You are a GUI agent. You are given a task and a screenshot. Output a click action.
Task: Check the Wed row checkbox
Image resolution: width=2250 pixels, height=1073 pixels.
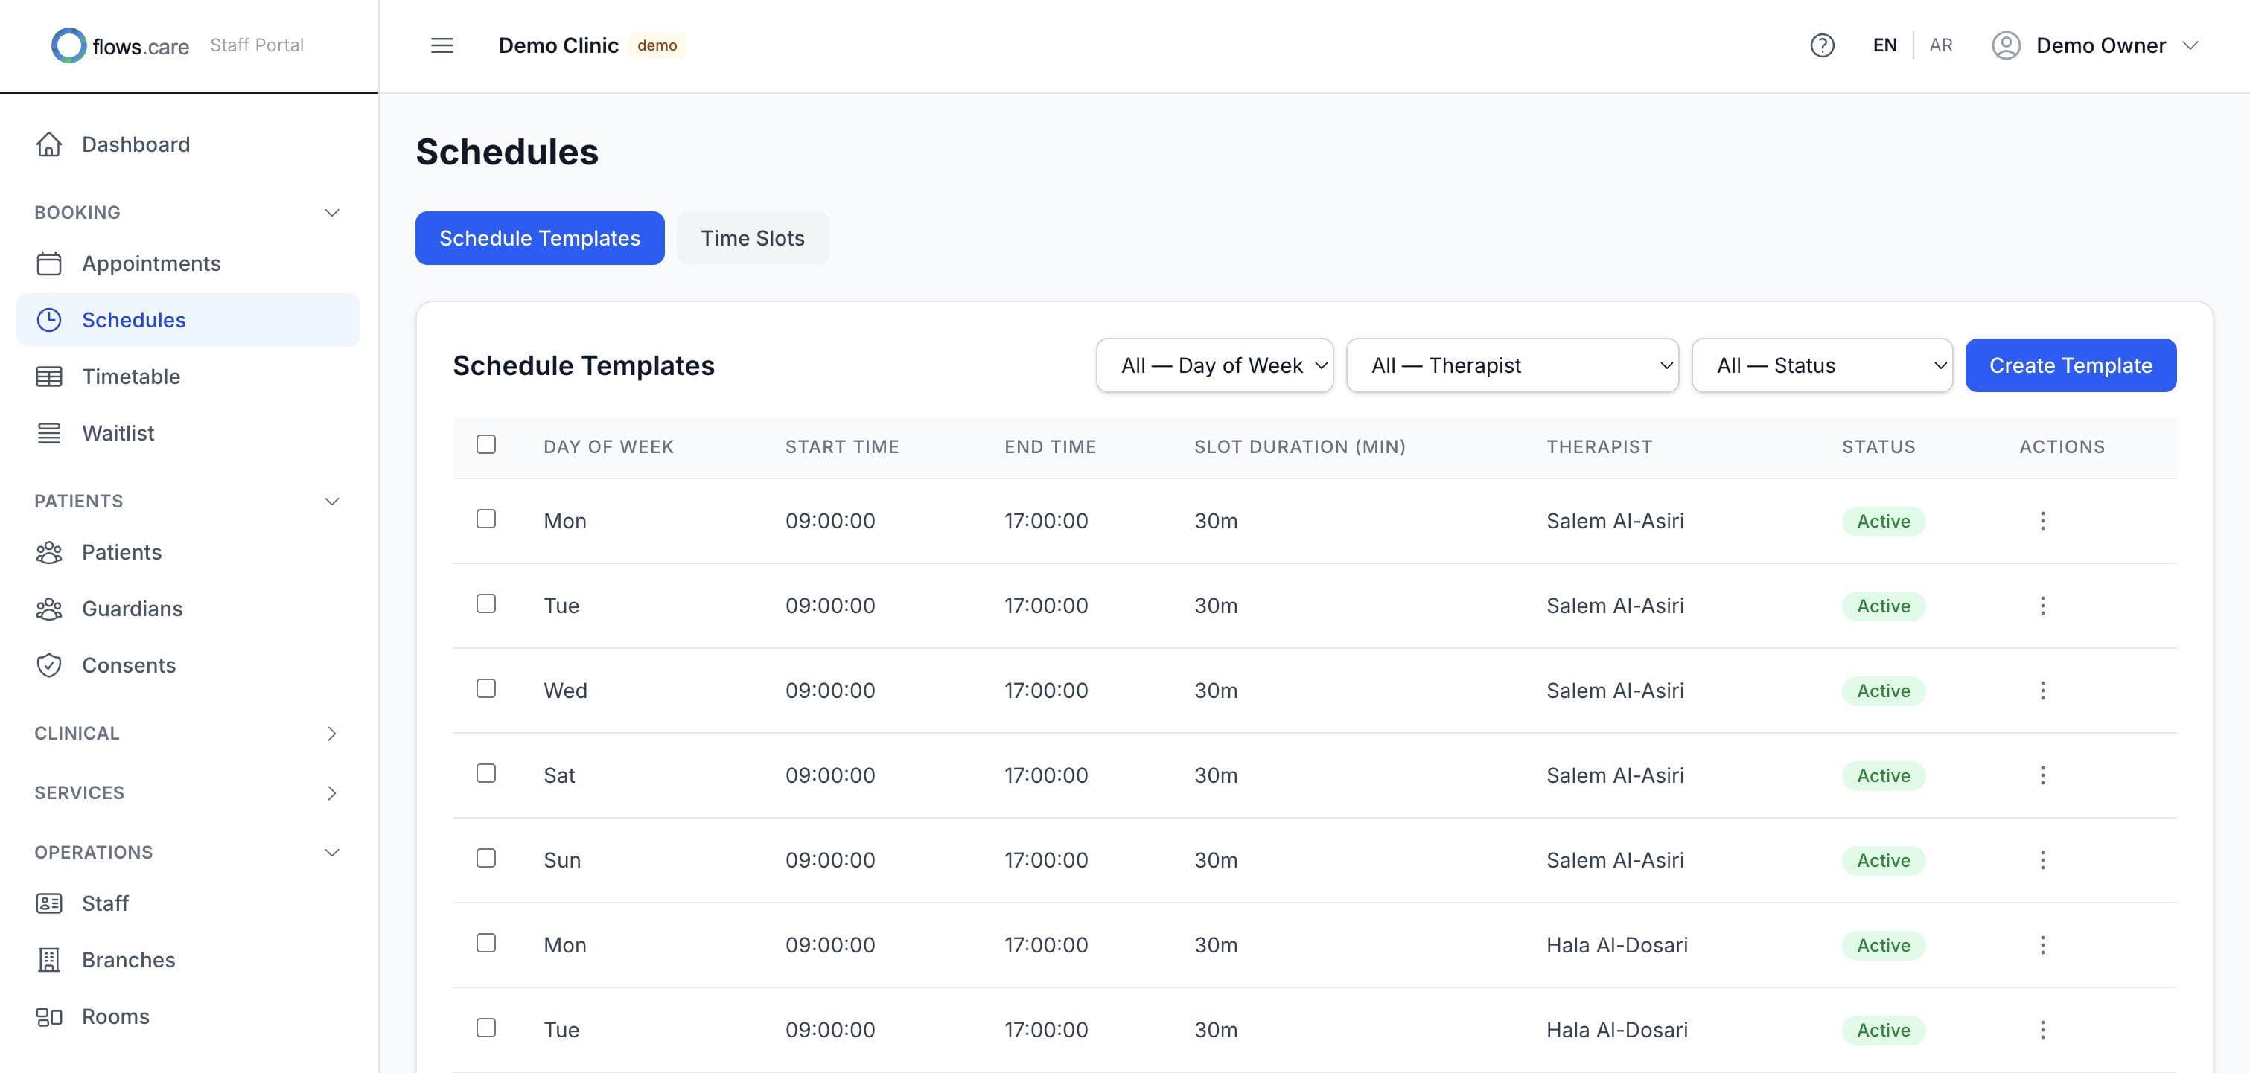coord(486,688)
